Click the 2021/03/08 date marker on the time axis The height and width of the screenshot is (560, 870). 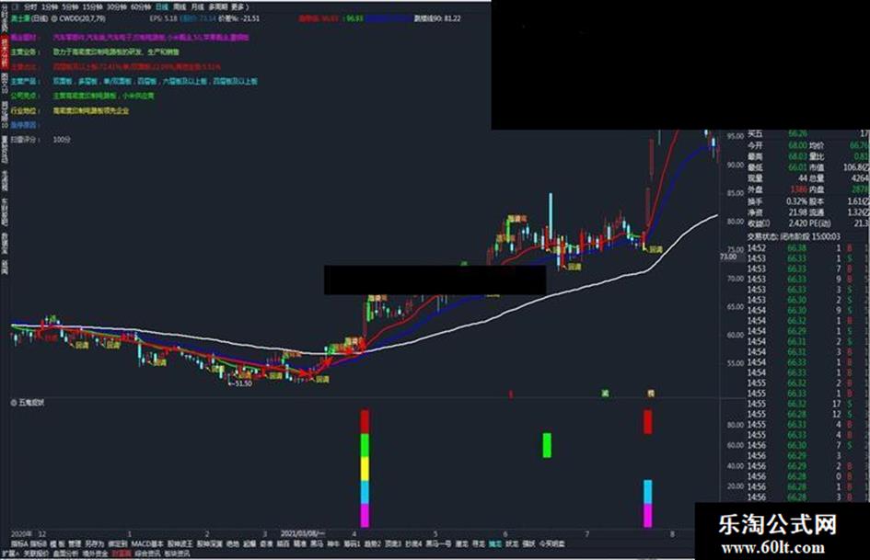pyautogui.click(x=304, y=534)
